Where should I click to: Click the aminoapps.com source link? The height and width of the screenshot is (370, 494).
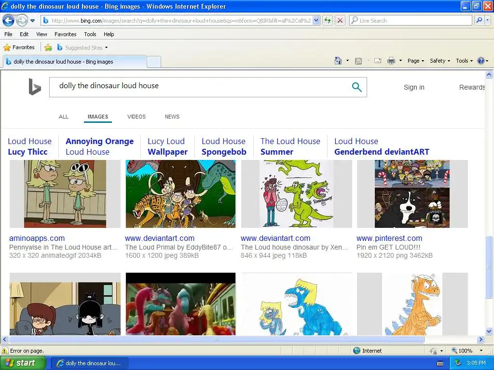pos(37,238)
